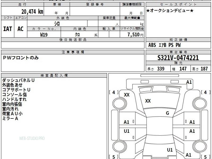Select the interior color value クロ
This screenshot has height=159, width=212.
(x=77, y=34)
